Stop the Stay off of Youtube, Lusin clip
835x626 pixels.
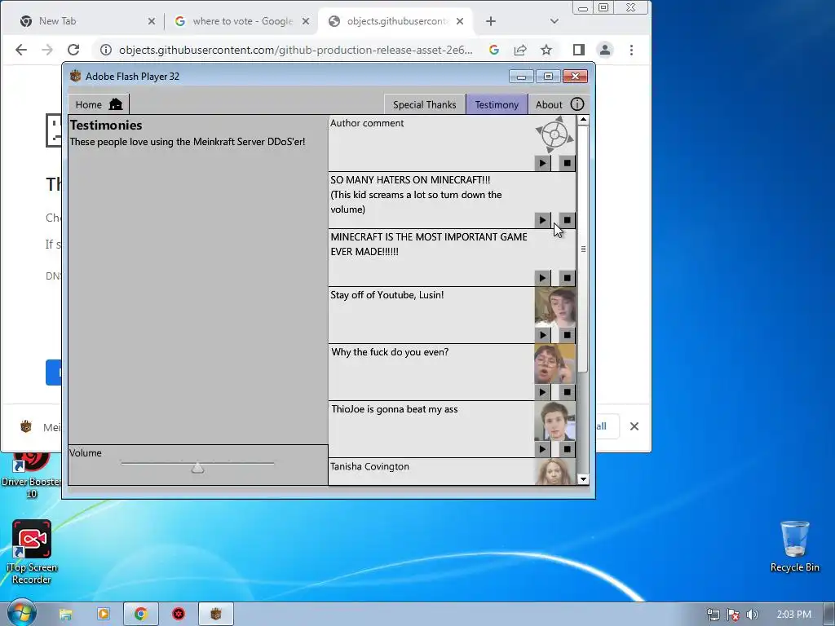pos(567,335)
